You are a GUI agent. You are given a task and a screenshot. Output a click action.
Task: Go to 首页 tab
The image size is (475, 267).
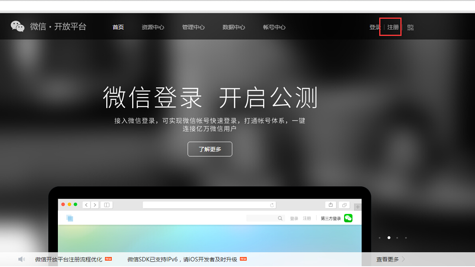(118, 27)
